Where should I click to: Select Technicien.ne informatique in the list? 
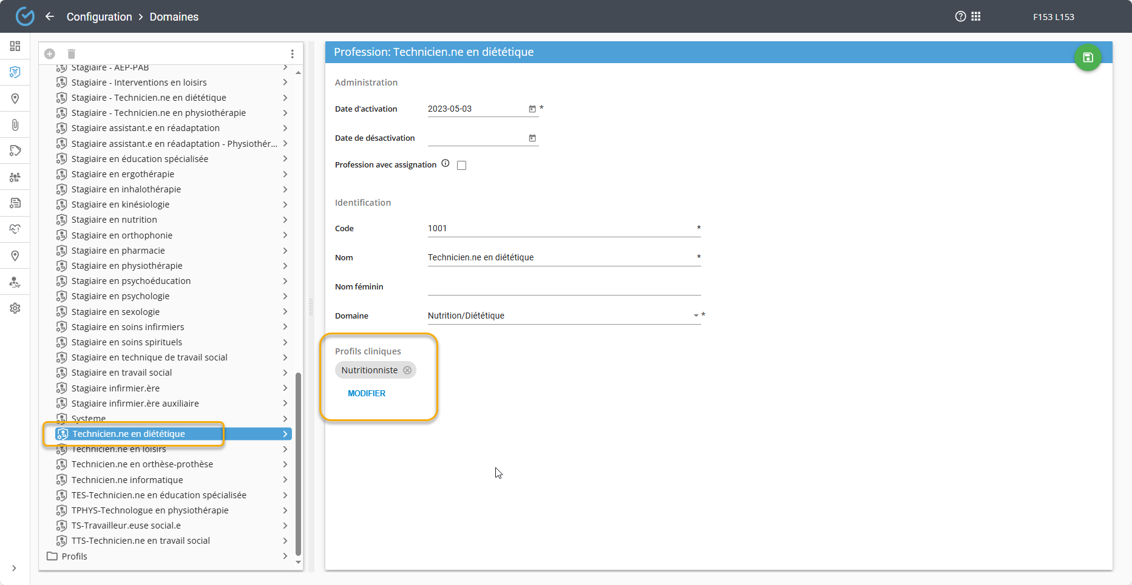coord(127,480)
